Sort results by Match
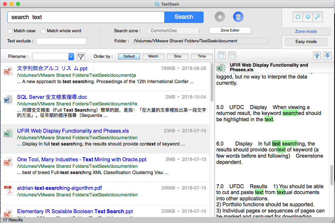This screenshot has width=335, height=223. pyautogui.click(x=153, y=56)
